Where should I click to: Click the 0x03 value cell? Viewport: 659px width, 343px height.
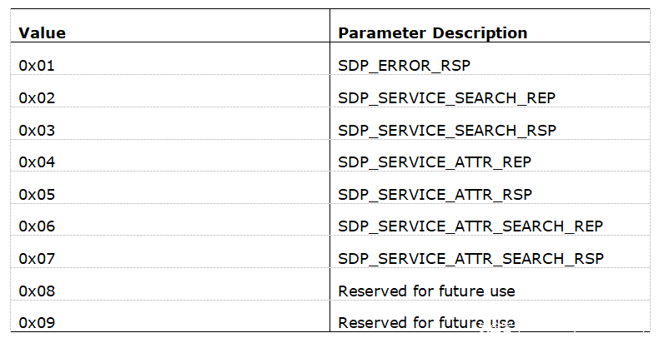point(37,130)
